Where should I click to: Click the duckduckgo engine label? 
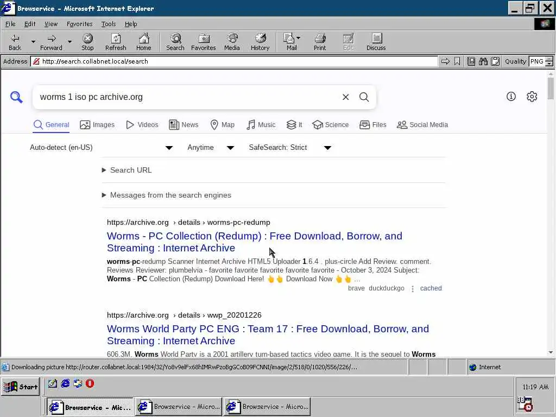click(387, 288)
